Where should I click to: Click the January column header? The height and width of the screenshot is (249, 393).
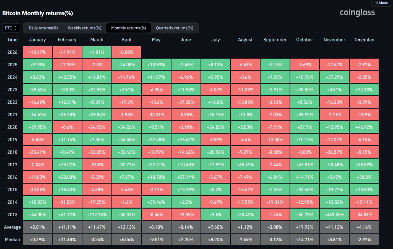(x=37, y=40)
